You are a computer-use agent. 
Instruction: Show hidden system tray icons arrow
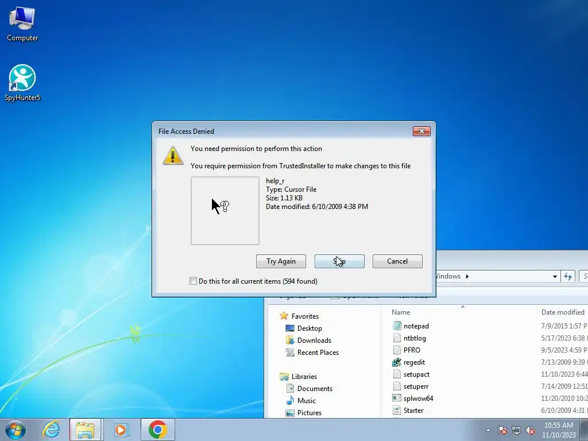(x=488, y=430)
